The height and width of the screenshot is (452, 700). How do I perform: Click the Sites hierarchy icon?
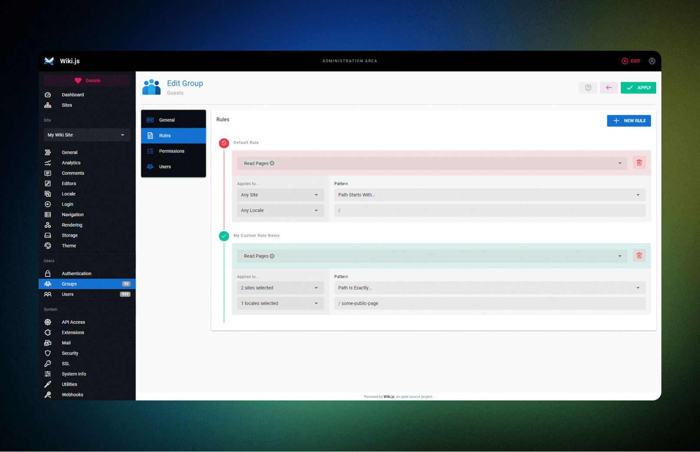coord(48,105)
